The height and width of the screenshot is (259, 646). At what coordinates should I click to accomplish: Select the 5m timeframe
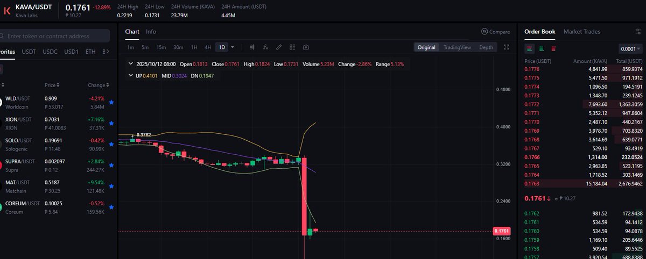pyautogui.click(x=145, y=47)
